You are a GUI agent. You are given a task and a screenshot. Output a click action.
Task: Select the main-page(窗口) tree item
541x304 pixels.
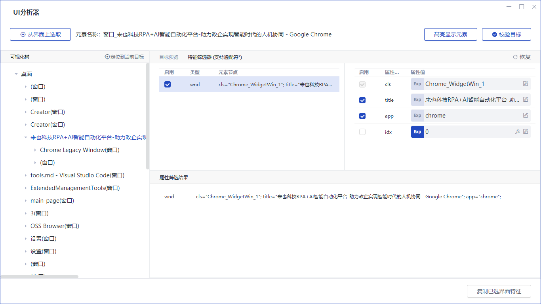pos(52,201)
